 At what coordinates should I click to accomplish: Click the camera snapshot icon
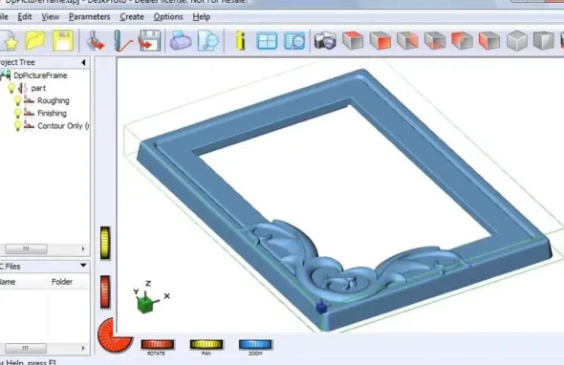[325, 40]
